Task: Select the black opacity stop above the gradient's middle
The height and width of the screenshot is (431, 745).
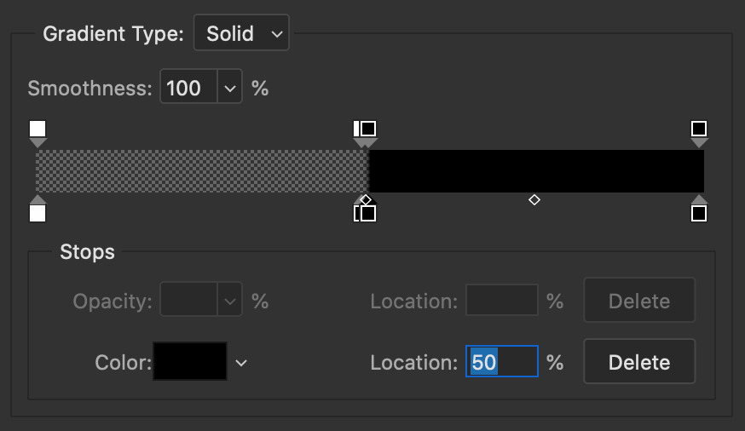Action: (x=368, y=129)
